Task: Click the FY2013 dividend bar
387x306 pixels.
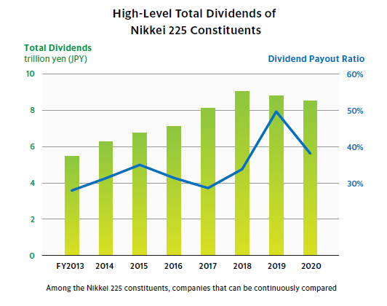Action: pos(72,205)
